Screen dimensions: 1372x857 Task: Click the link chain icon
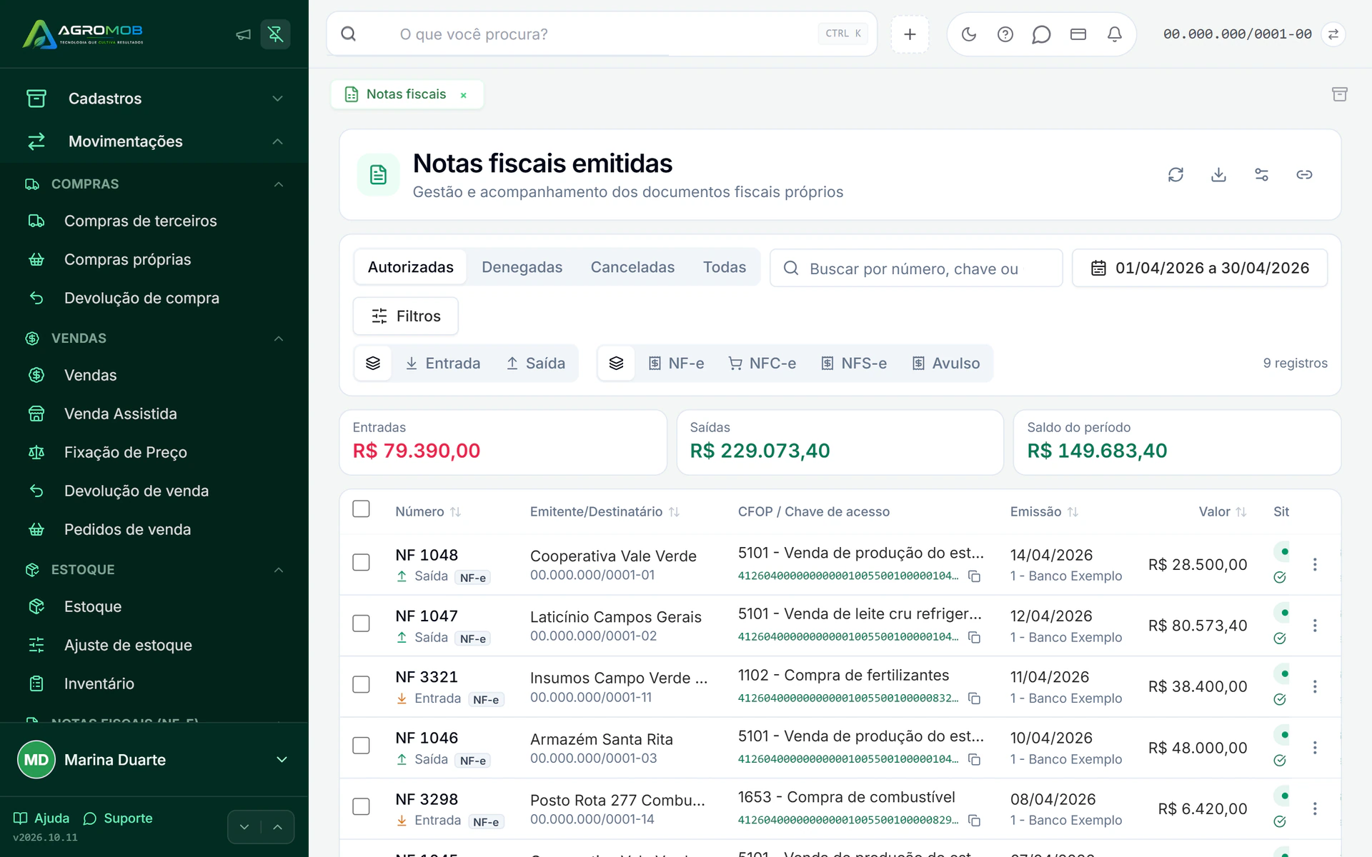click(1305, 174)
